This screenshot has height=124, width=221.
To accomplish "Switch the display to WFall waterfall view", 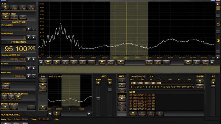I will (83, 62).
